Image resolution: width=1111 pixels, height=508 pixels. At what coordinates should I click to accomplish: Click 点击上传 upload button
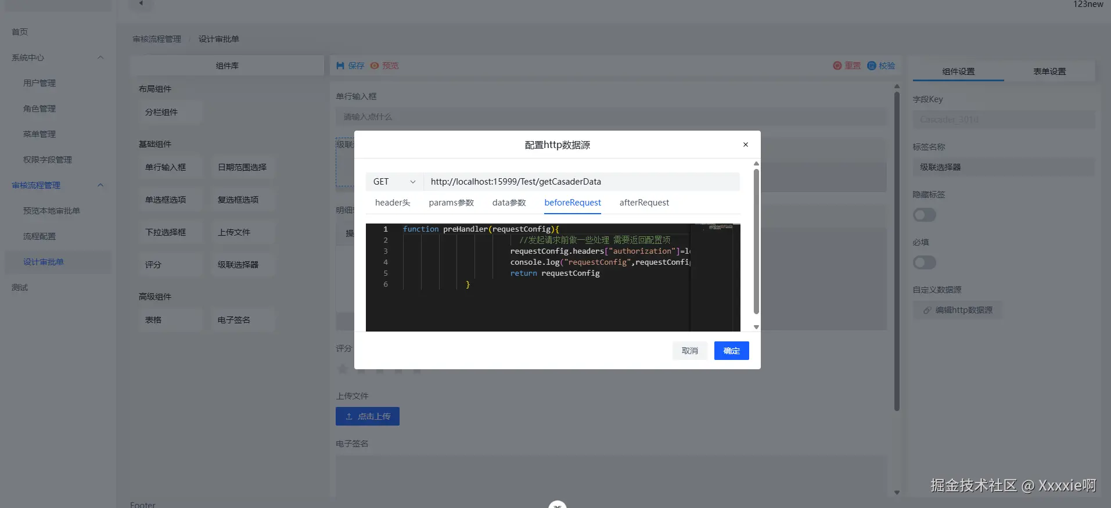pos(368,416)
